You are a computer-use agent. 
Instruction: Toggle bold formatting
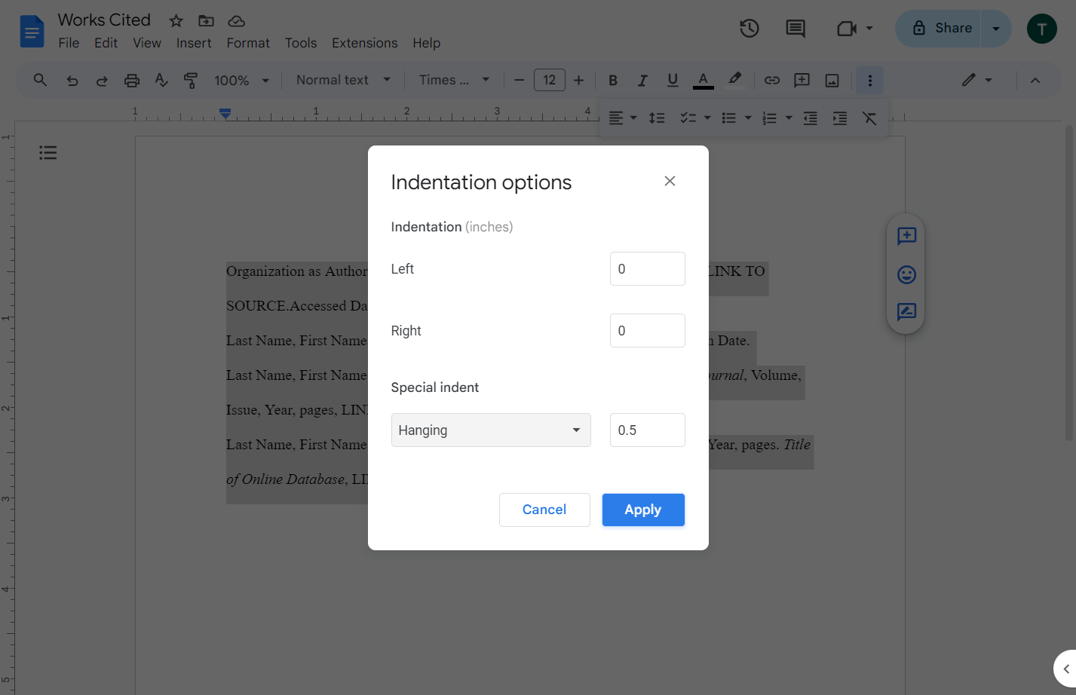pos(613,80)
